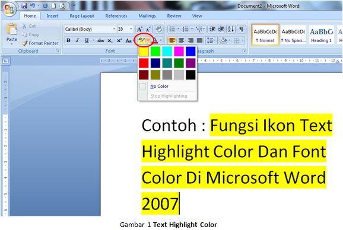This screenshot has width=343, height=230.
Task: Open the underline style dropdown arrow
Action: 93,40
